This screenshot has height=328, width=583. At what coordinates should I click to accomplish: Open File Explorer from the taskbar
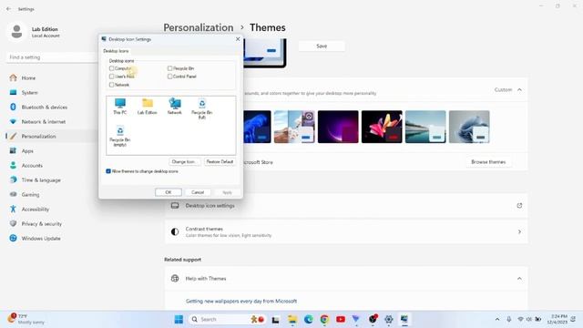[x=292, y=319]
